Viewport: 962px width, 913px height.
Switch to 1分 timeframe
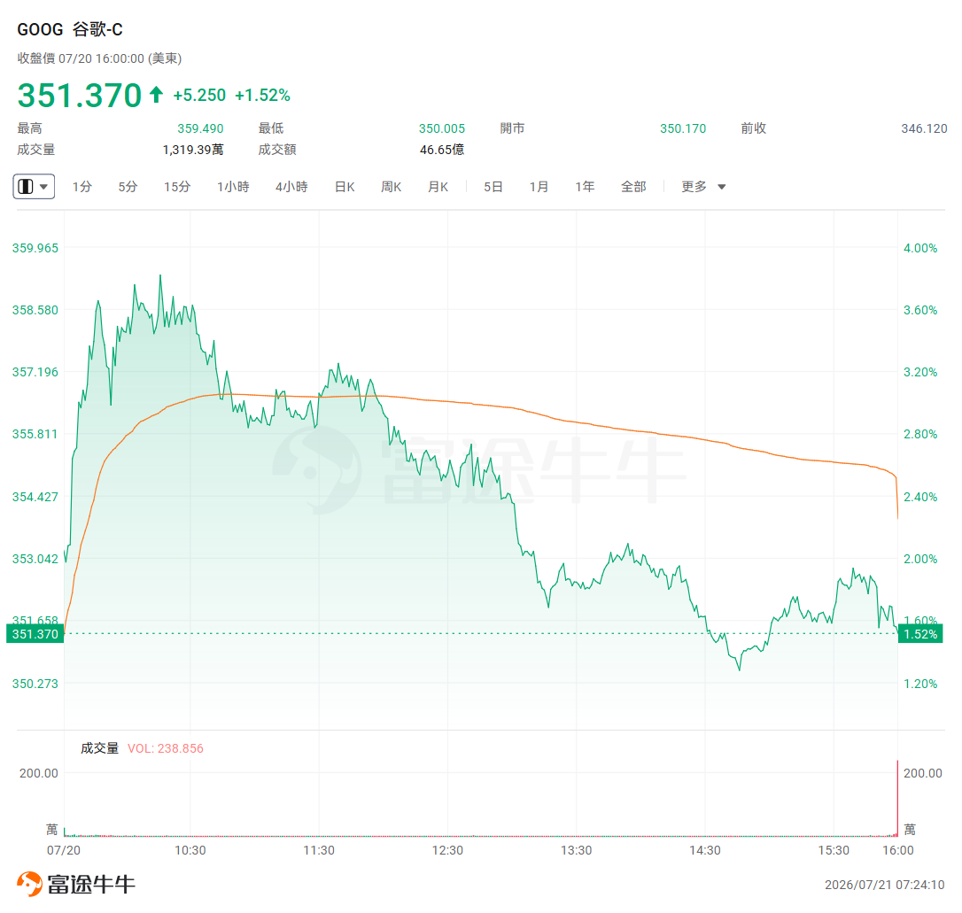pyautogui.click(x=81, y=186)
